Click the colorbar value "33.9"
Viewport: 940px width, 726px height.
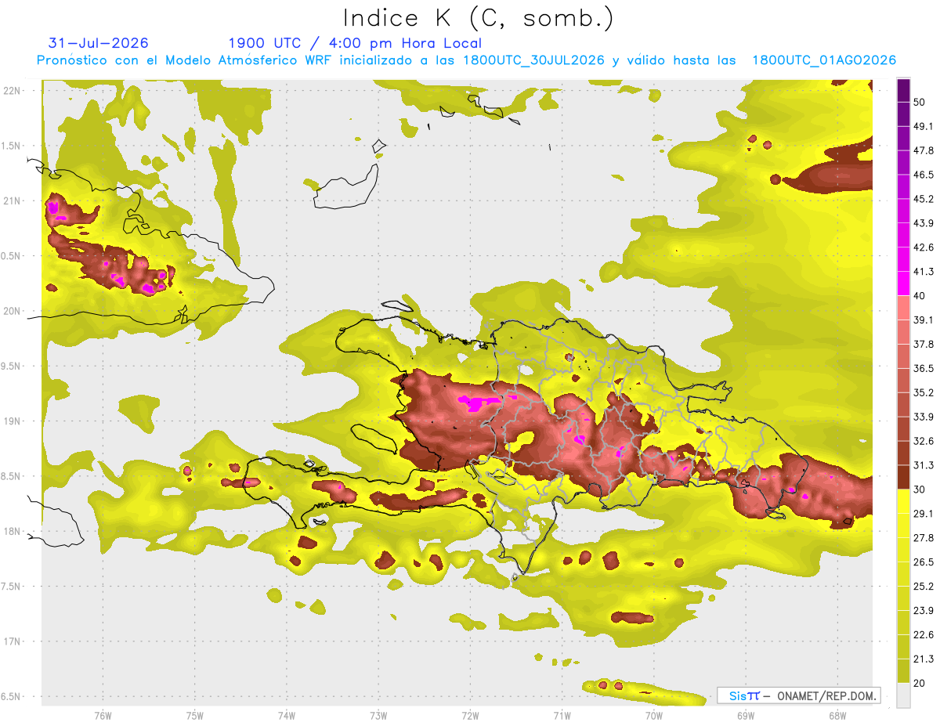[x=924, y=417]
